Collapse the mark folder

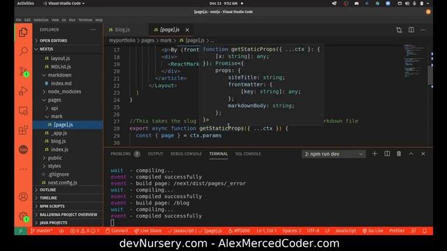[x=68, y=116]
